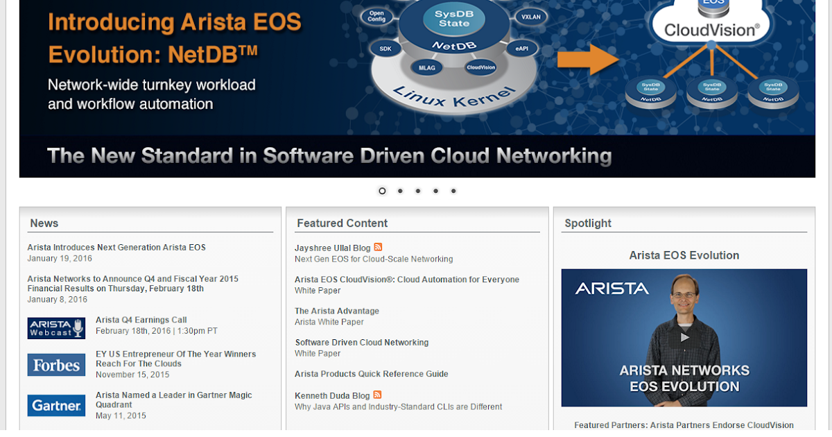Viewport: 832px width, 437px height.
Task: Open Software Driven Cloud Networking white paper
Action: pos(362,343)
